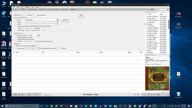192x108 pixels.
Task: Enable the only include checkbox
Action: [16, 48]
